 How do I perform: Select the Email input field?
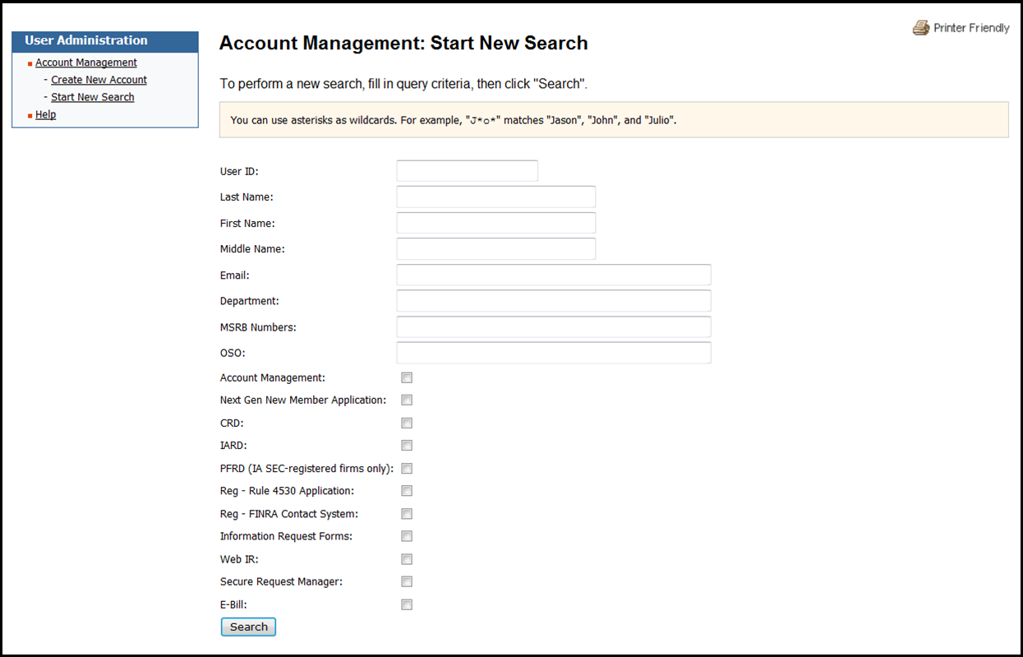point(553,275)
